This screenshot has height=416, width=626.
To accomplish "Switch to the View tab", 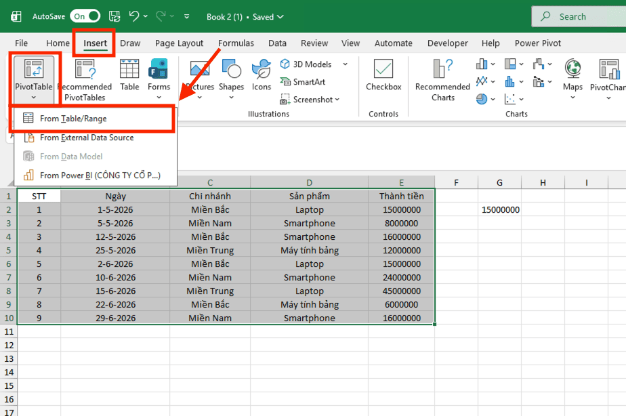I will click(350, 43).
